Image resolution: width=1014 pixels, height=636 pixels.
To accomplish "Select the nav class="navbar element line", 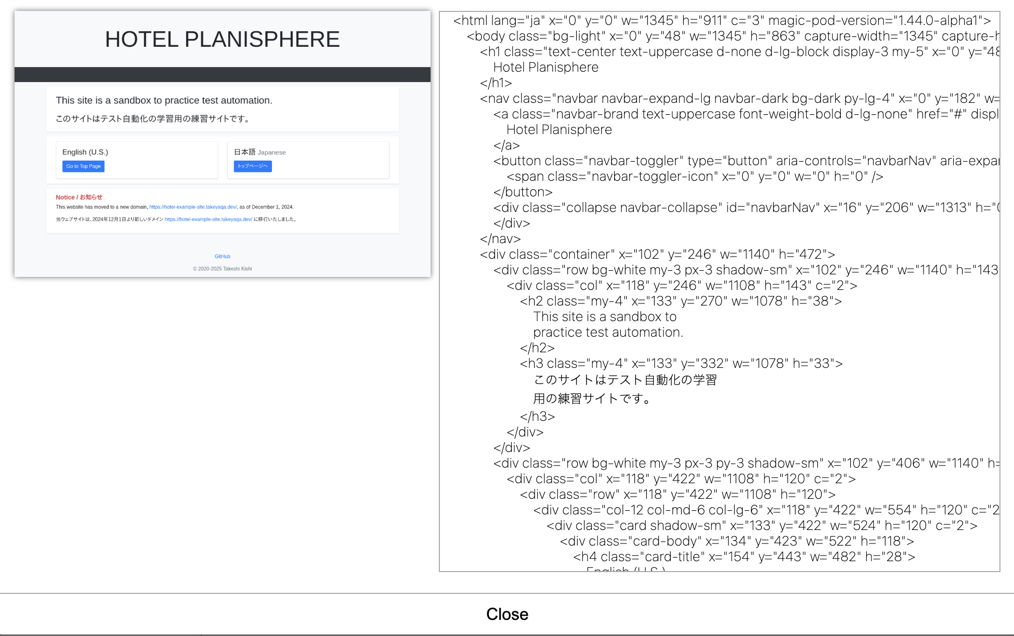I will 739,98.
